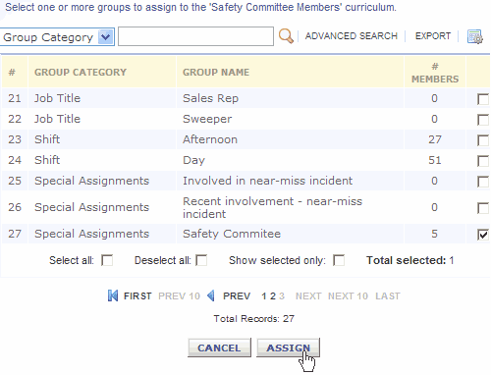Click in the search text field
This screenshot has width=491, height=375.
point(195,36)
